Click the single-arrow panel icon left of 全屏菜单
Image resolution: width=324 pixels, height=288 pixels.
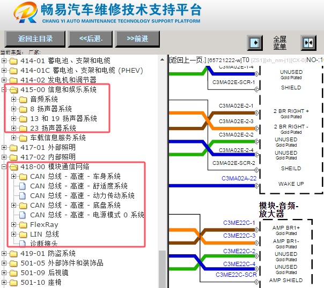click(255, 43)
